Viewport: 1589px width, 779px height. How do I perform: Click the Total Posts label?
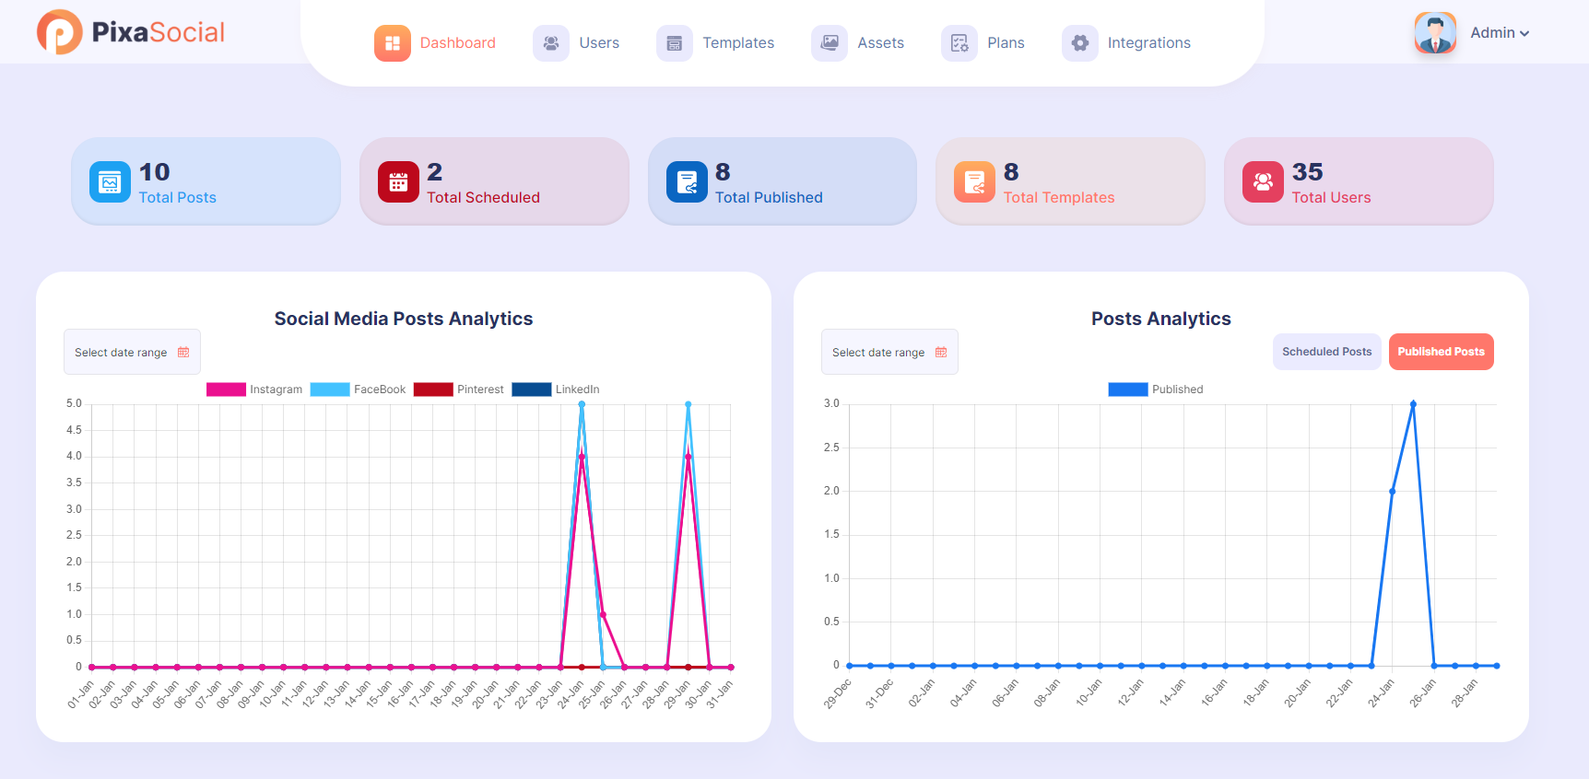tap(178, 197)
